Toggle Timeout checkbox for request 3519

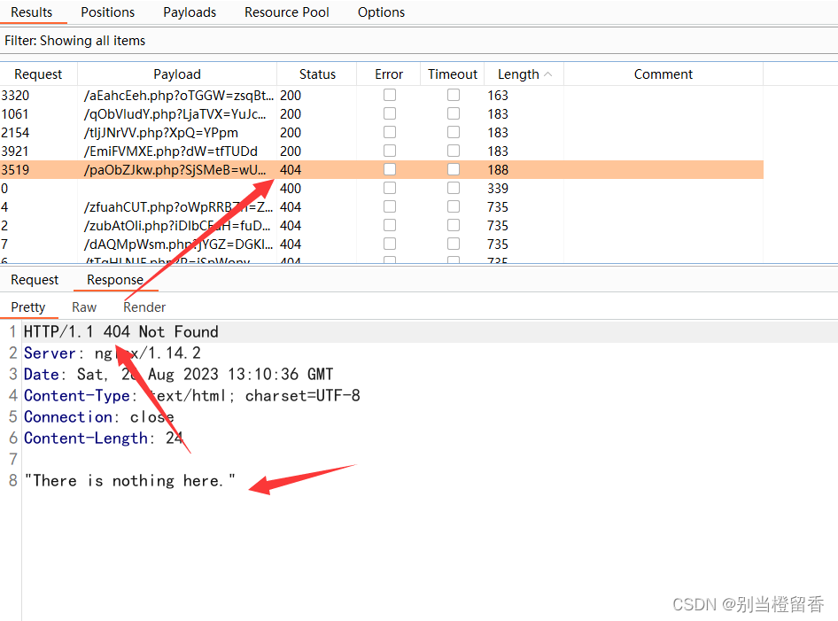[x=454, y=169]
